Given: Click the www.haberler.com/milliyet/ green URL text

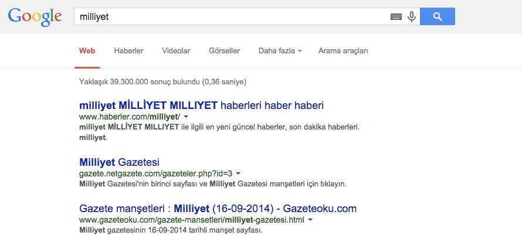Looking at the screenshot, I should click(x=130, y=117).
